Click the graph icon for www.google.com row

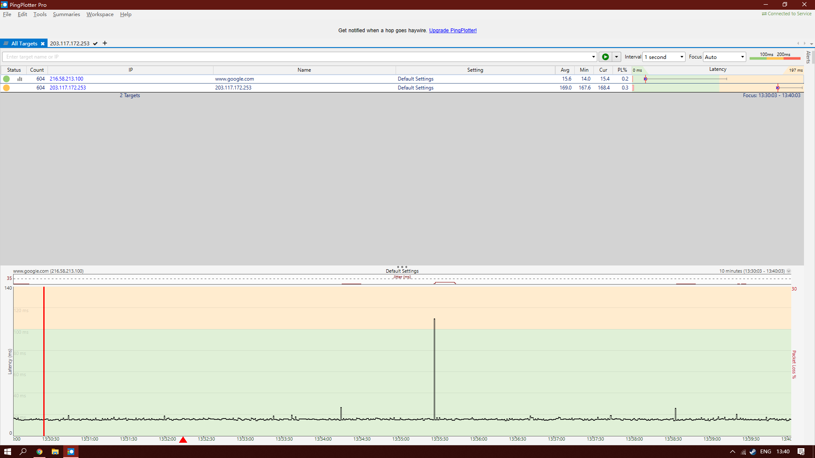20,79
